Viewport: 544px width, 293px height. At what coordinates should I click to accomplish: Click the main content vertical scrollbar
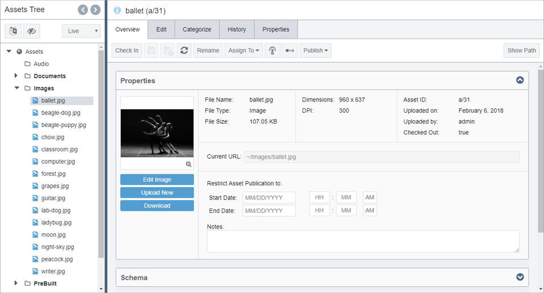(x=541, y=151)
